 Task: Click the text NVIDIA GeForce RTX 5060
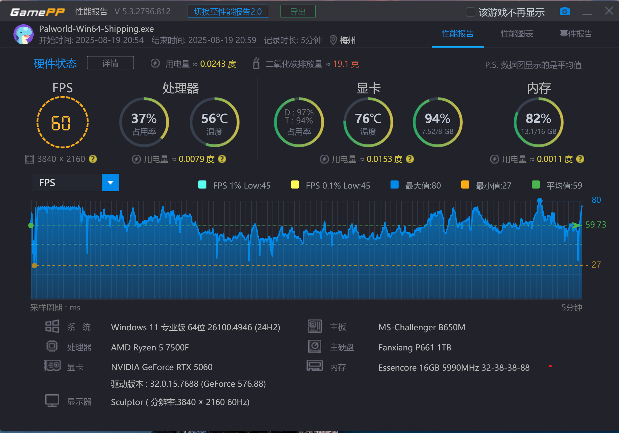162,367
